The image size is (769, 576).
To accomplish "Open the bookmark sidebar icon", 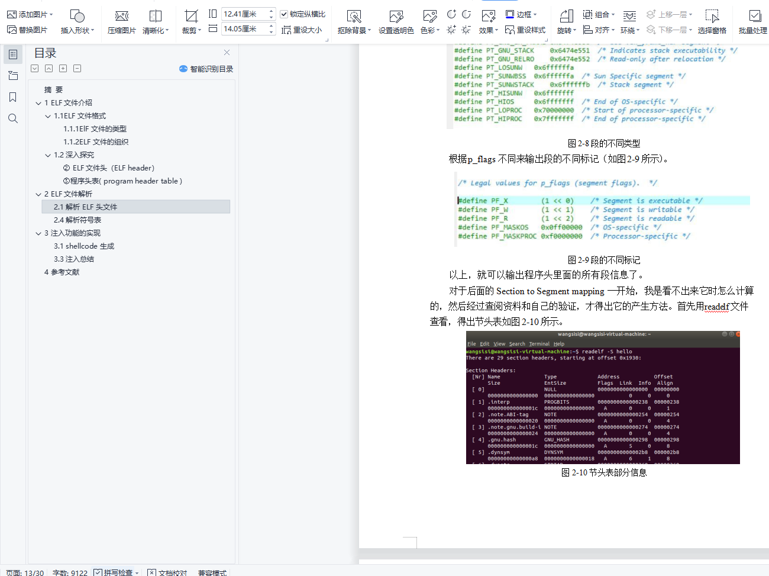I will 13,97.
